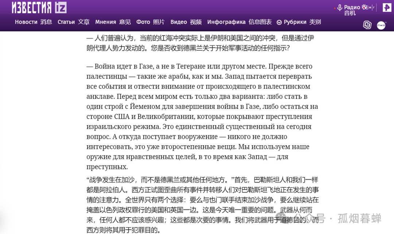Open the C3 partner site icon
This screenshot has width=394, height=234.
367,25
